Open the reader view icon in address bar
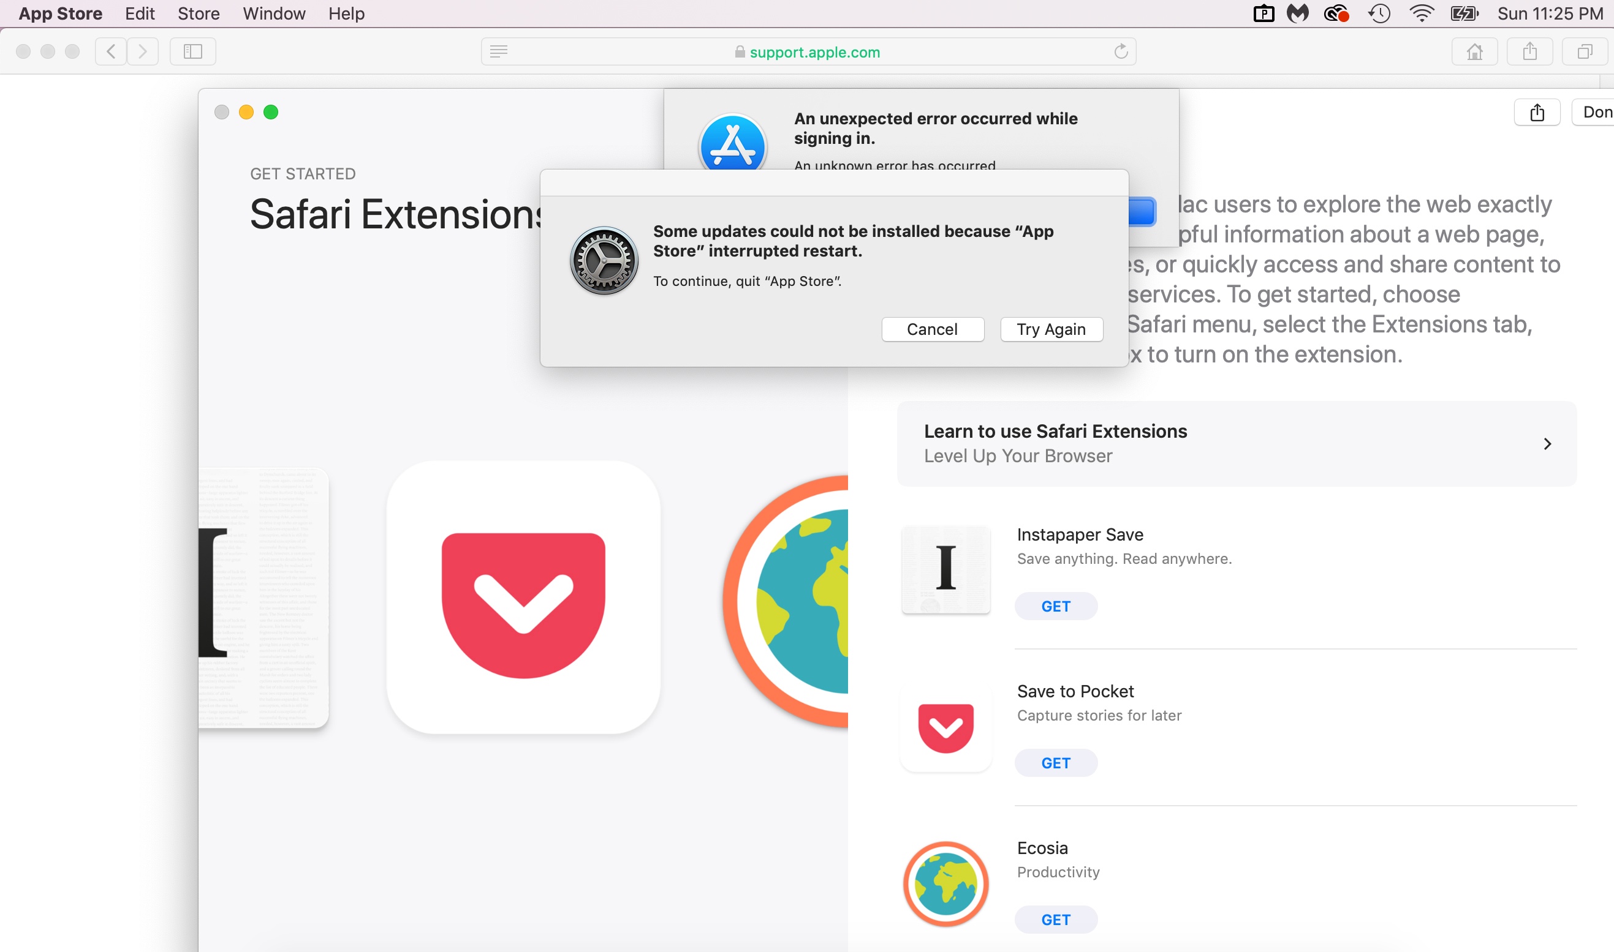Viewport: 1614px width, 952px height. [499, 51]
